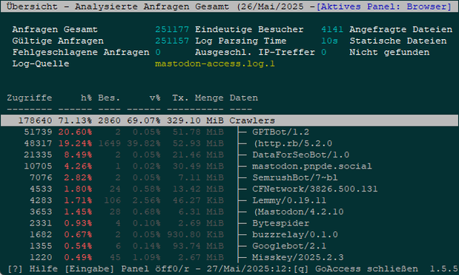Viewport: 459px width, 275px height.
Task: Click the 930.80 KiB transfer value
Action: point(195,234)
